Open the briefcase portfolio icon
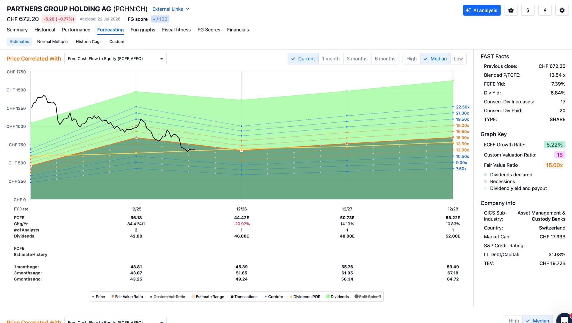572x323 pixels. click(x=511, y=10)
